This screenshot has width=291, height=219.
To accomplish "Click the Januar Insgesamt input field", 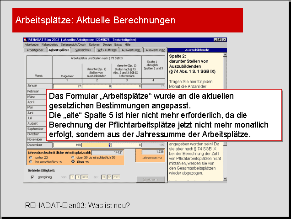I will [x=67, y=86].
